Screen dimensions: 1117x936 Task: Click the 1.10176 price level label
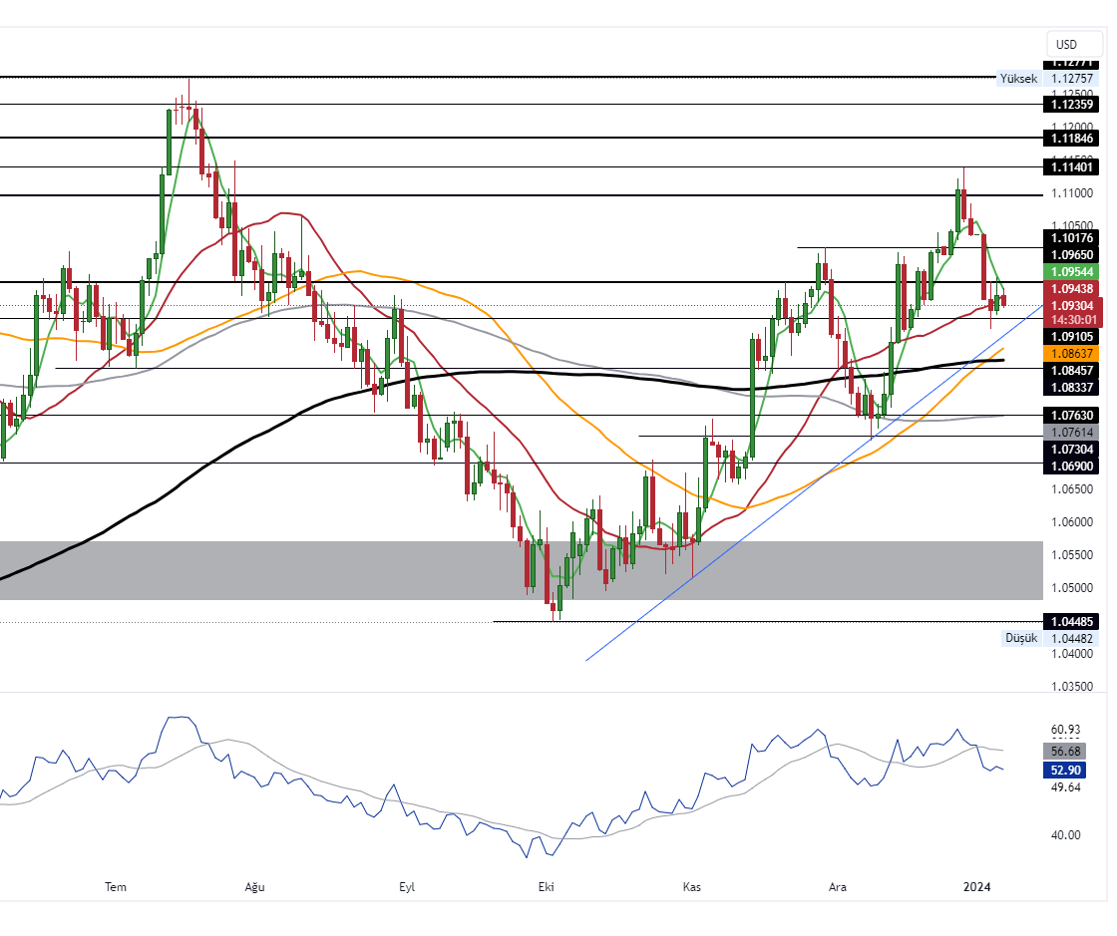(1073, 237)
